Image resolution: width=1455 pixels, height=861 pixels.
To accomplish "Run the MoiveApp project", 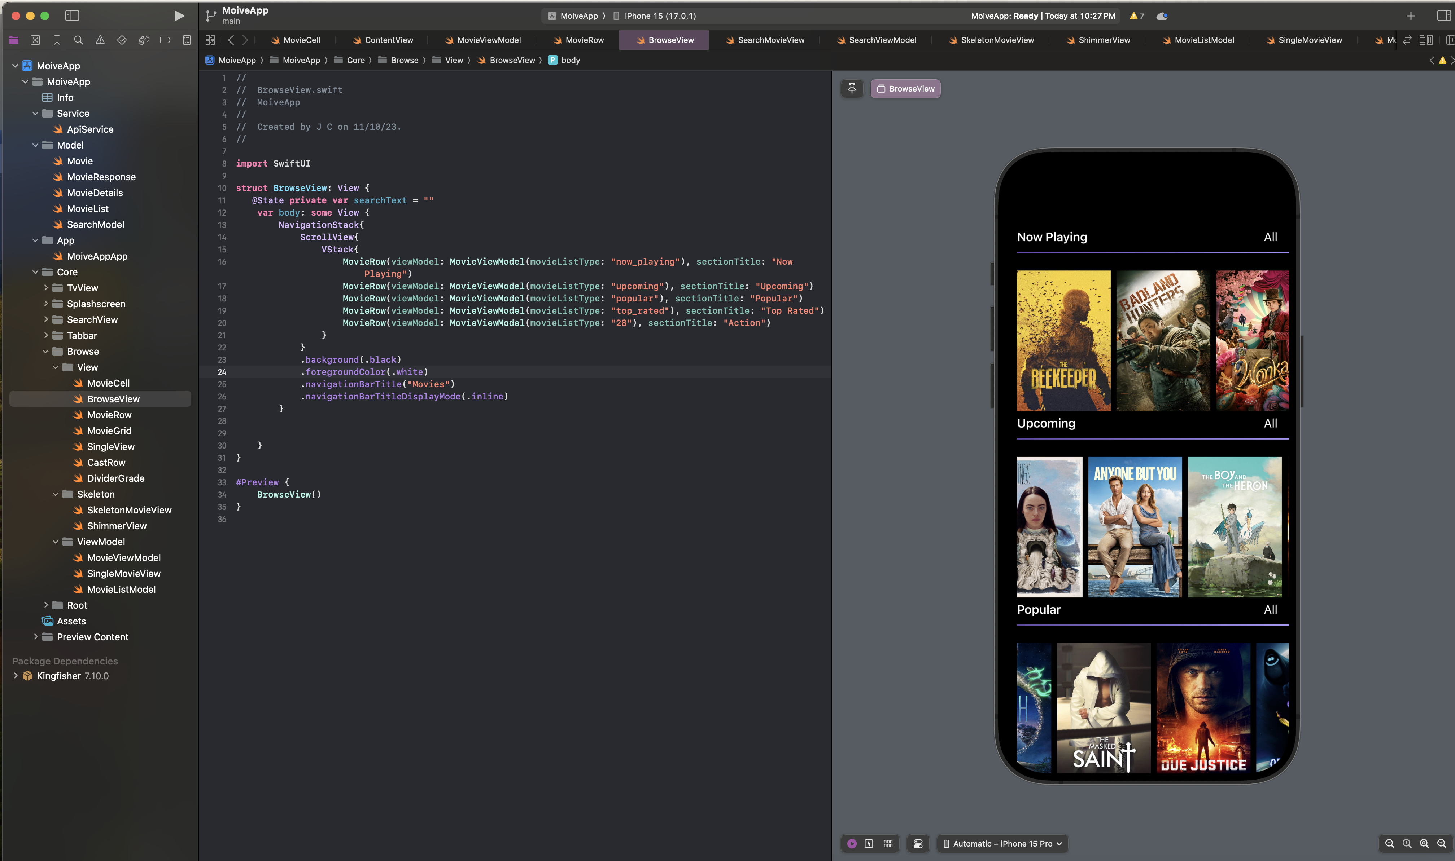I will (x=179, y=16).
